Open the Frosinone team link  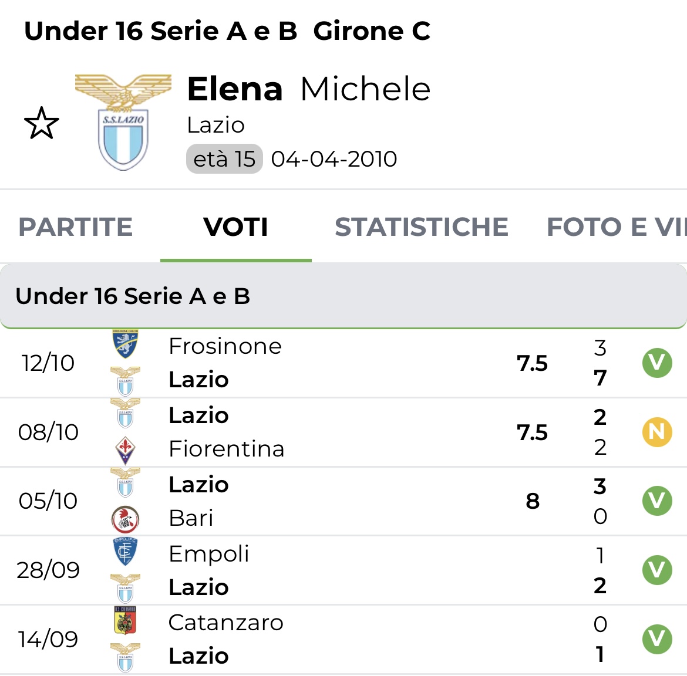point(225,346)
